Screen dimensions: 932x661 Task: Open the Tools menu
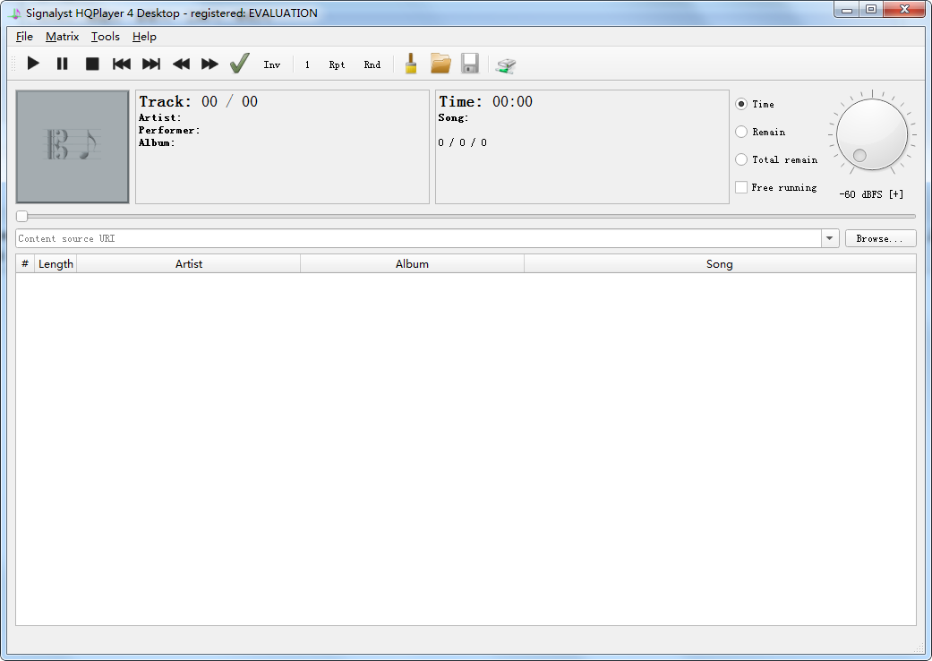pos(106,36)
